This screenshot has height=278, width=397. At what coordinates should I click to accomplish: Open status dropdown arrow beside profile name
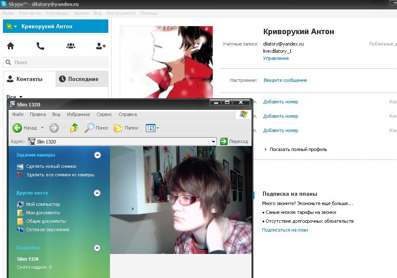[16, 26]
